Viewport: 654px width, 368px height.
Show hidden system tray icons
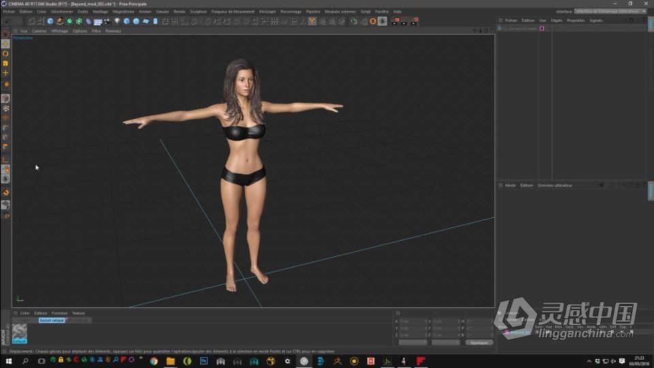tap(589, 361)
